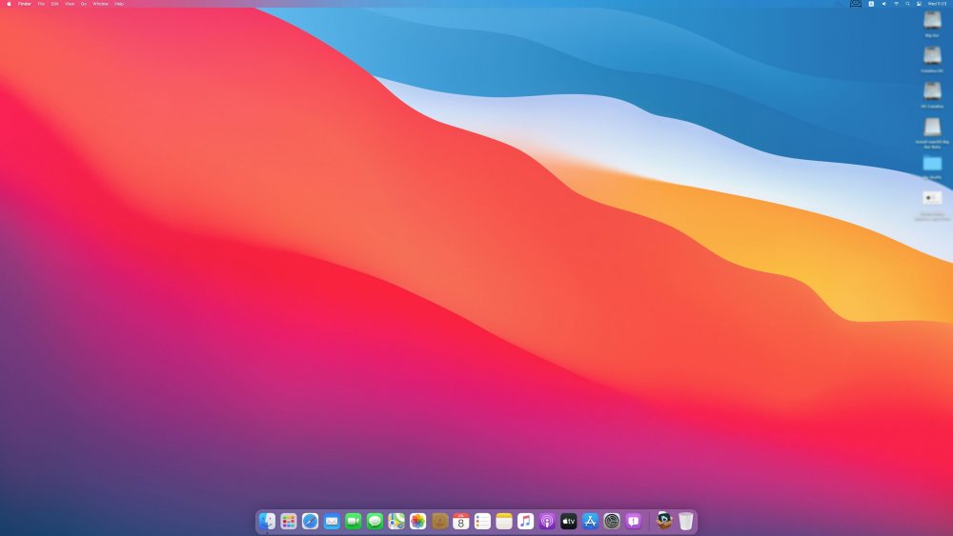Select the second drive icon on desktop
Screen dimensions: 953x536
[932, 56]
